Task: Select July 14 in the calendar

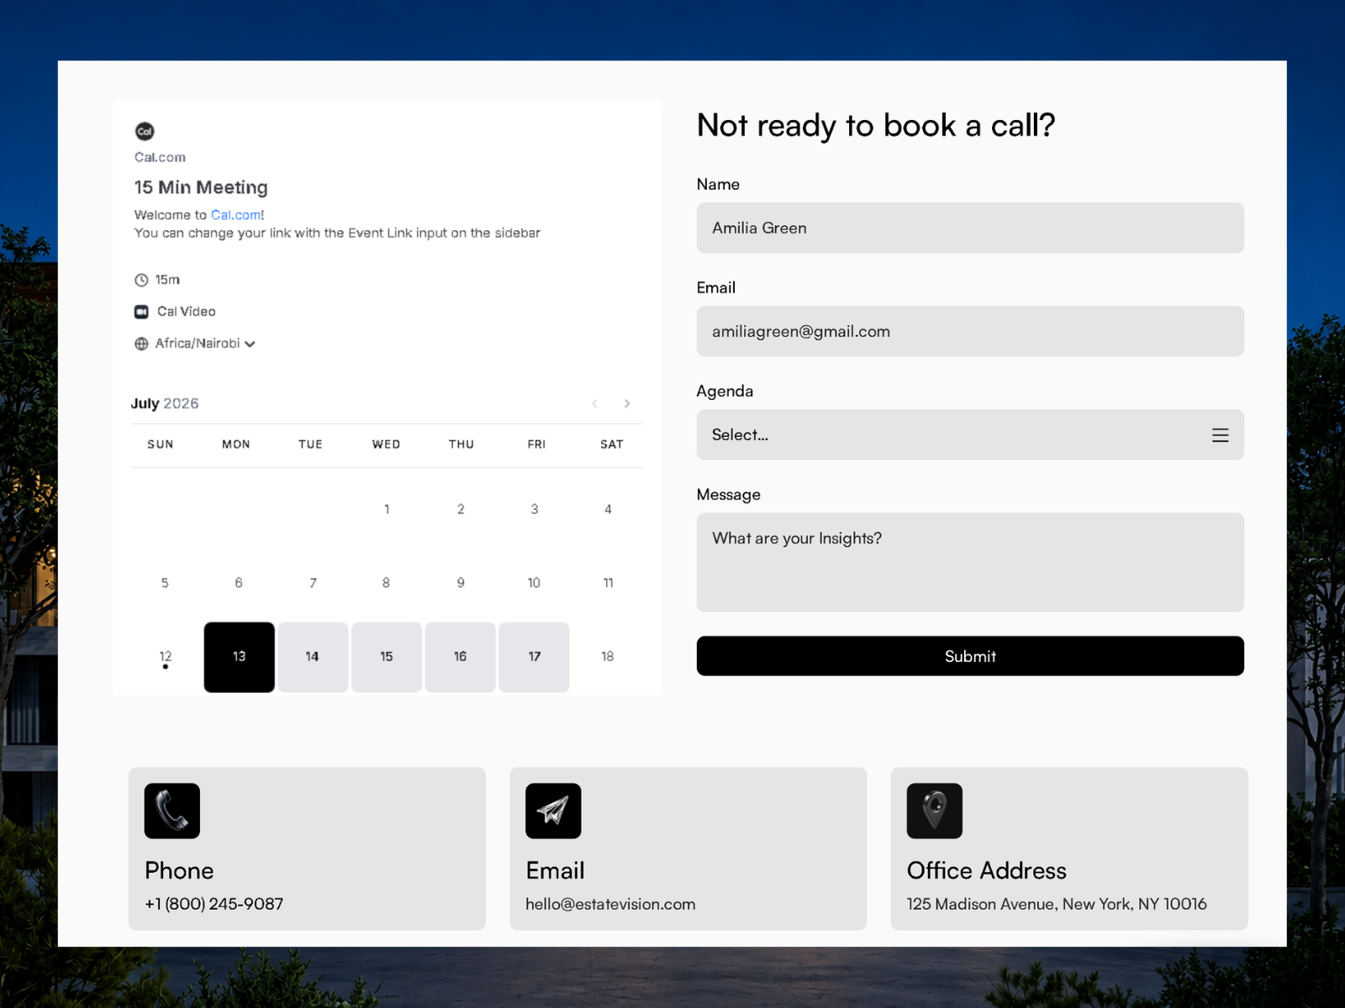Action: (313, 657)
